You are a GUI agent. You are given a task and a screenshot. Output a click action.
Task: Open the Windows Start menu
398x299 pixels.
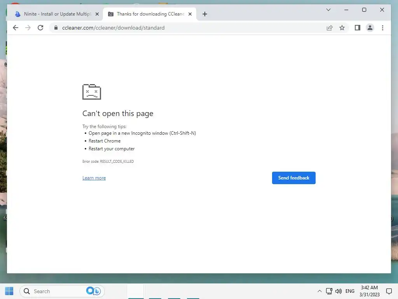click(x=9, y=291)
